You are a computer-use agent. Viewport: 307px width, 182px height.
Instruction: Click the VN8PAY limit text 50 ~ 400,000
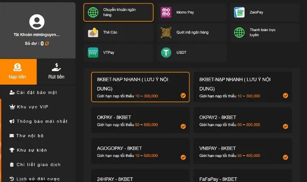click(x=249, y=156)
